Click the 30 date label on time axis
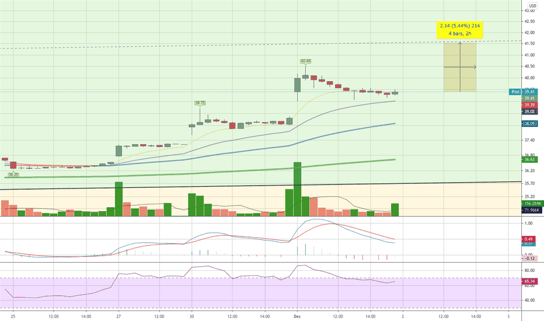Screen dimensions: 544x321 191,316
